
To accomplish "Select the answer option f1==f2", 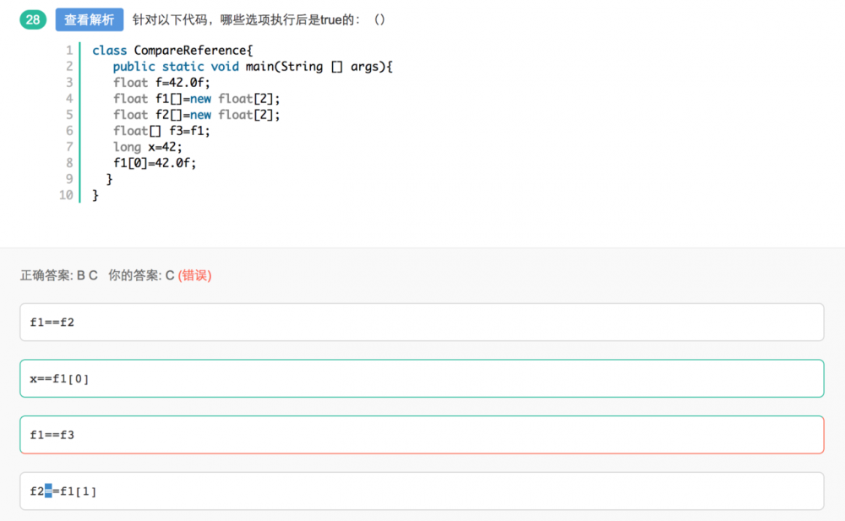I will tap(422, 322).
